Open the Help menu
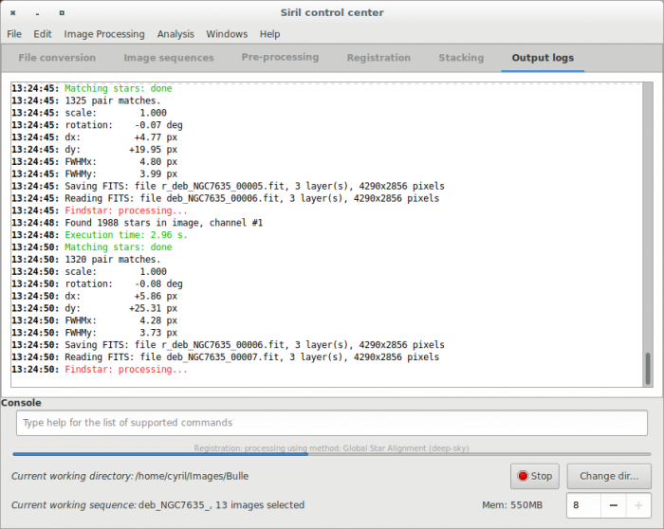Image resolution: width=664 pixels, height=529 pixels. click(x=269, y=34)
